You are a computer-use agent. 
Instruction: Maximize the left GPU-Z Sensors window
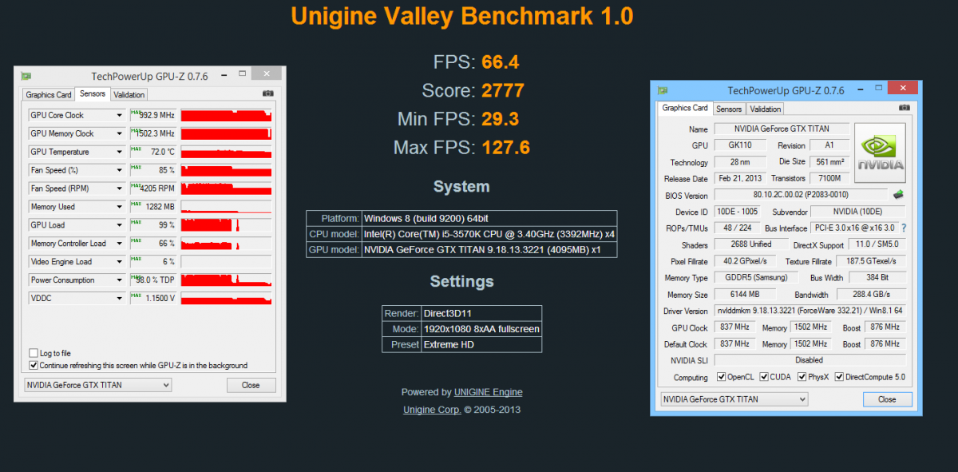[x=242, y=74]
